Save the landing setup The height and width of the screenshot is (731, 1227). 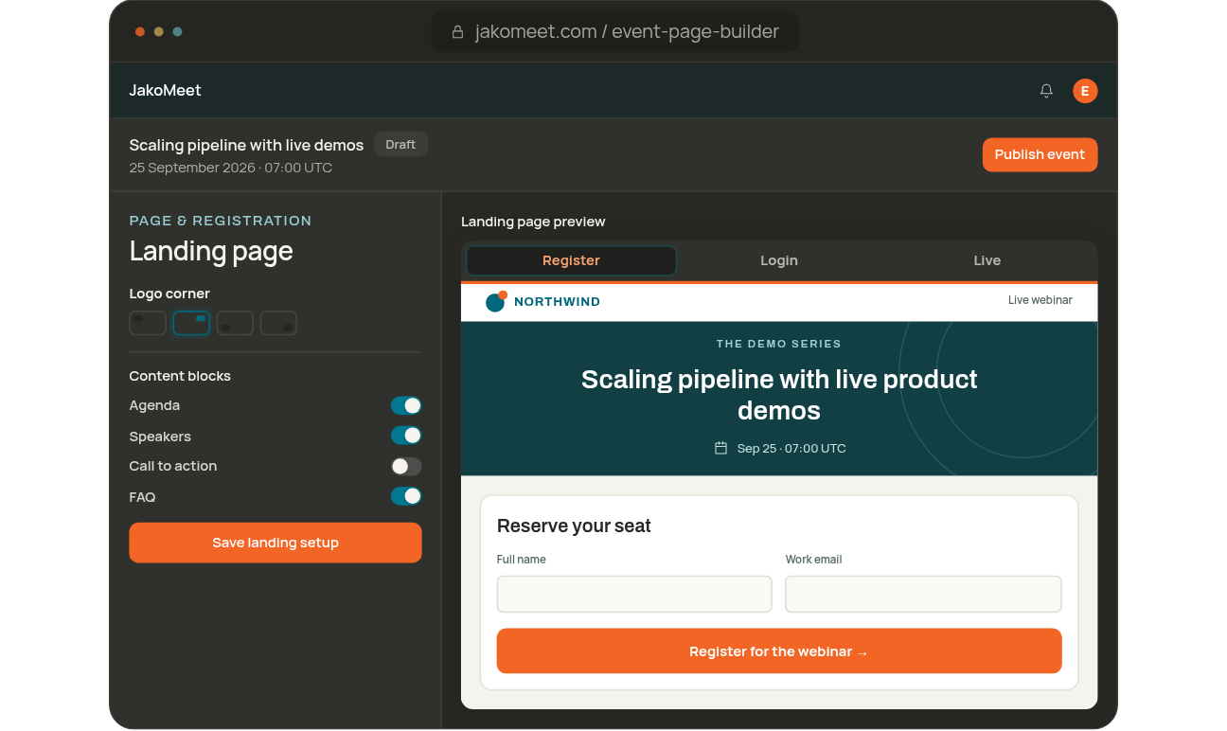276,543
